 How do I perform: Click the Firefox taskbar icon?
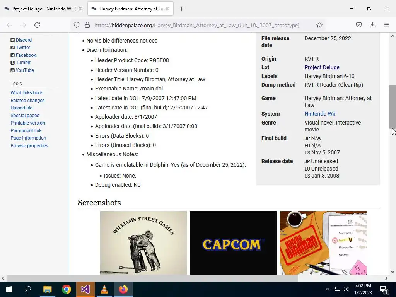123,289
